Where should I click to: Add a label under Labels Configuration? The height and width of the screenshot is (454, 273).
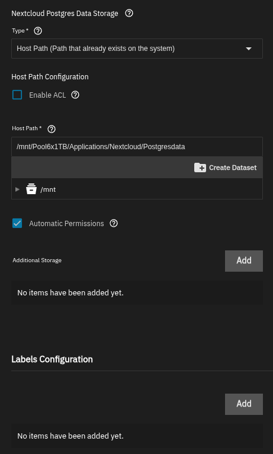[244, 404]
